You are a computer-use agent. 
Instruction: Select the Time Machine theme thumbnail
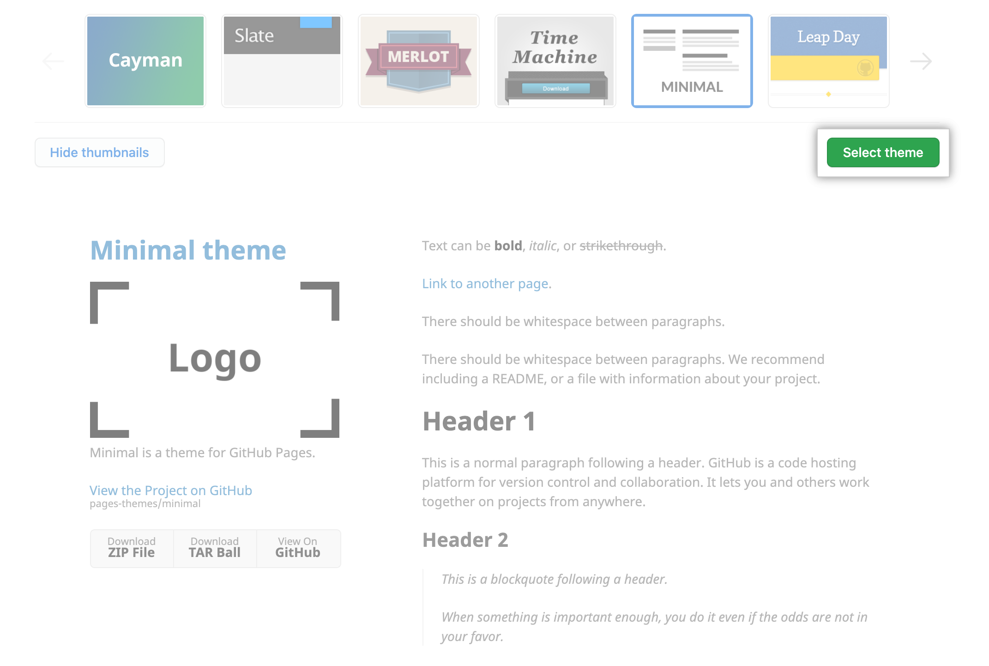(x=555, y=60)
